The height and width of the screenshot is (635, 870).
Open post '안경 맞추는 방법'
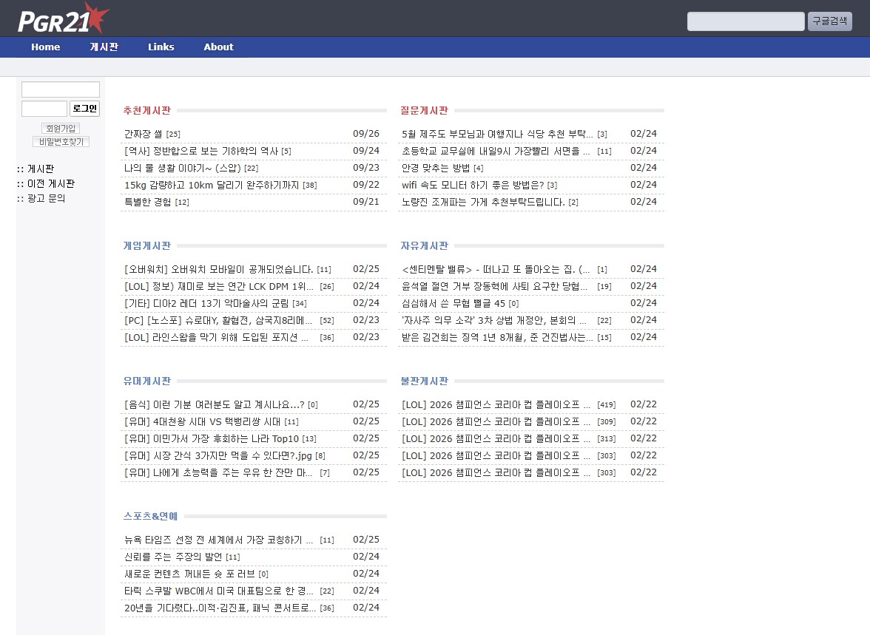(x=436, y=168)
